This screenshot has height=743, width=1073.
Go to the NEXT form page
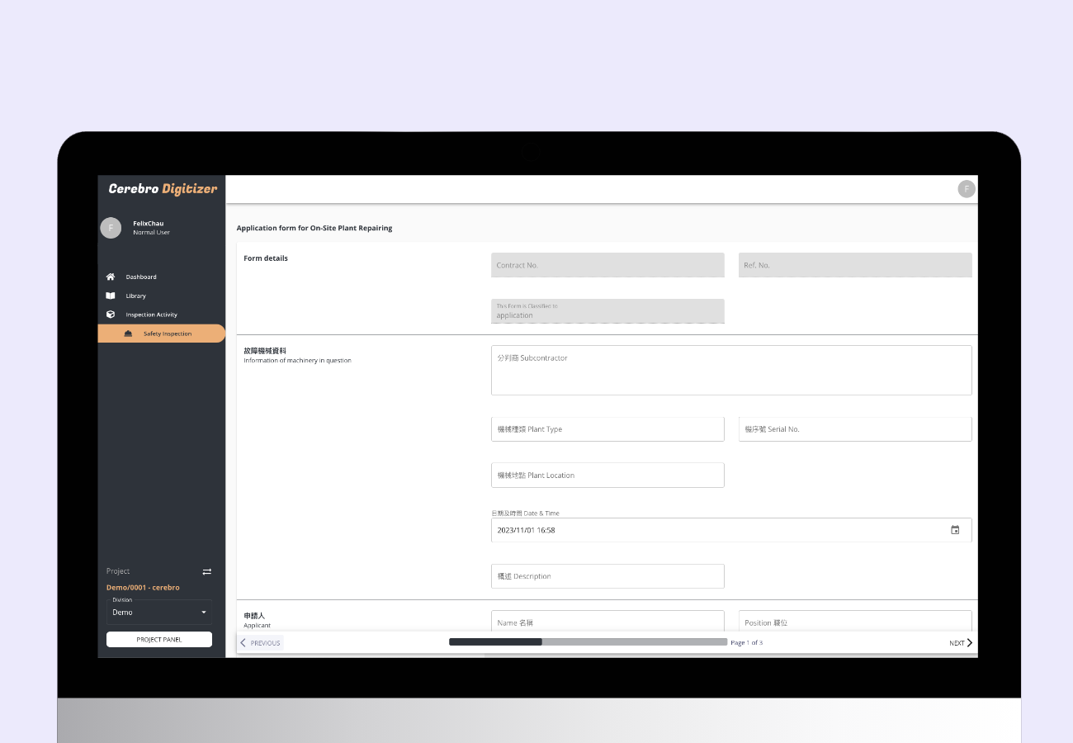pos(961,643)
